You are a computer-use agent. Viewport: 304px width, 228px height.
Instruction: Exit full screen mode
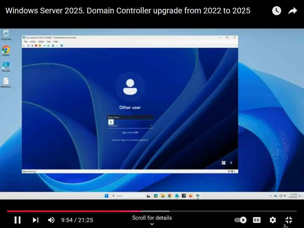tap(289, 220)
